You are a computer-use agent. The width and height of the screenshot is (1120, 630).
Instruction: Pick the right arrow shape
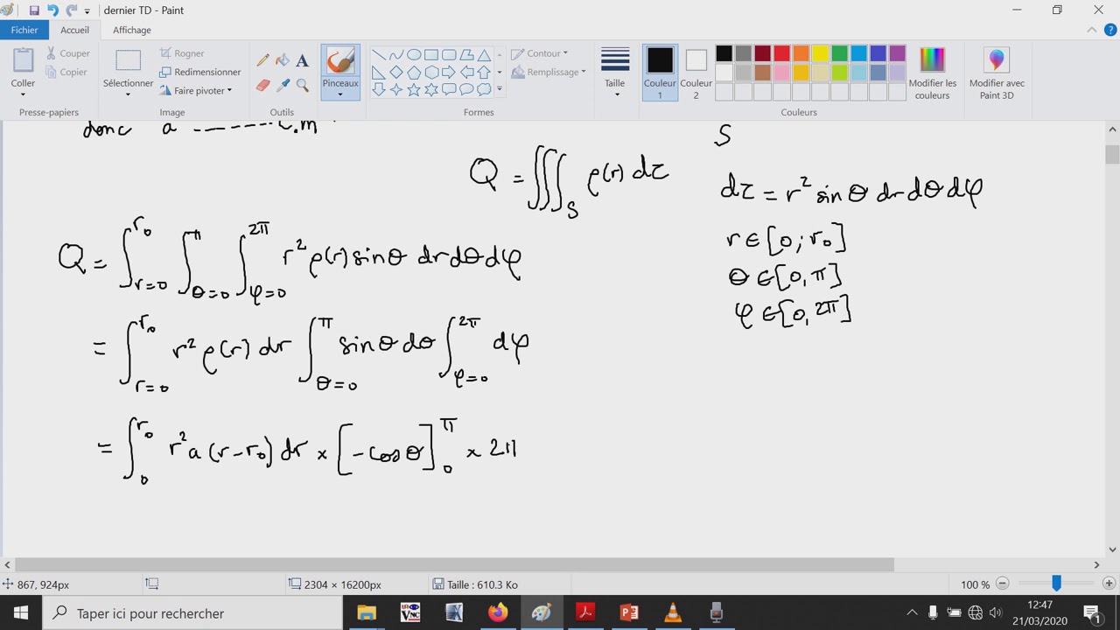tap(449, 73)
